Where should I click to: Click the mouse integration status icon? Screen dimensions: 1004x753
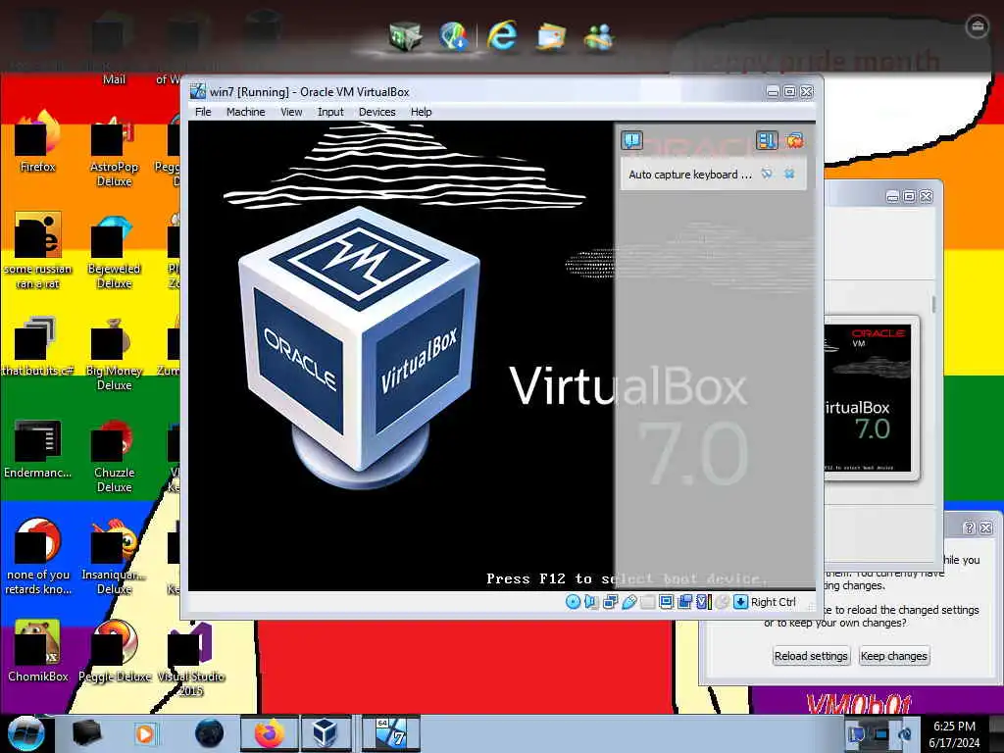722,602
